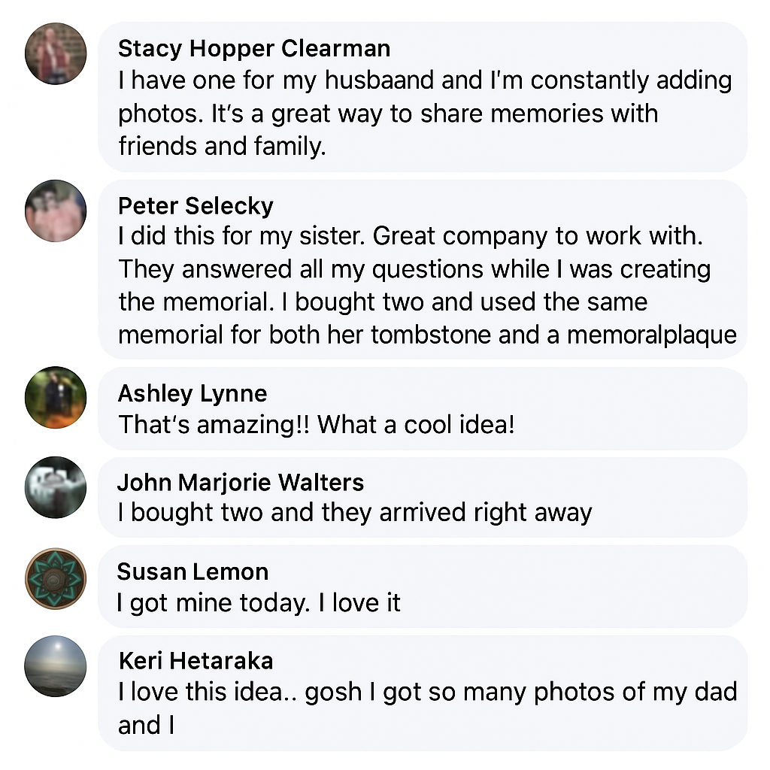This screenshot has height=770, width=770.
Task: View Ashley Lynne's profile picture
Action: [x=56, y=397]
